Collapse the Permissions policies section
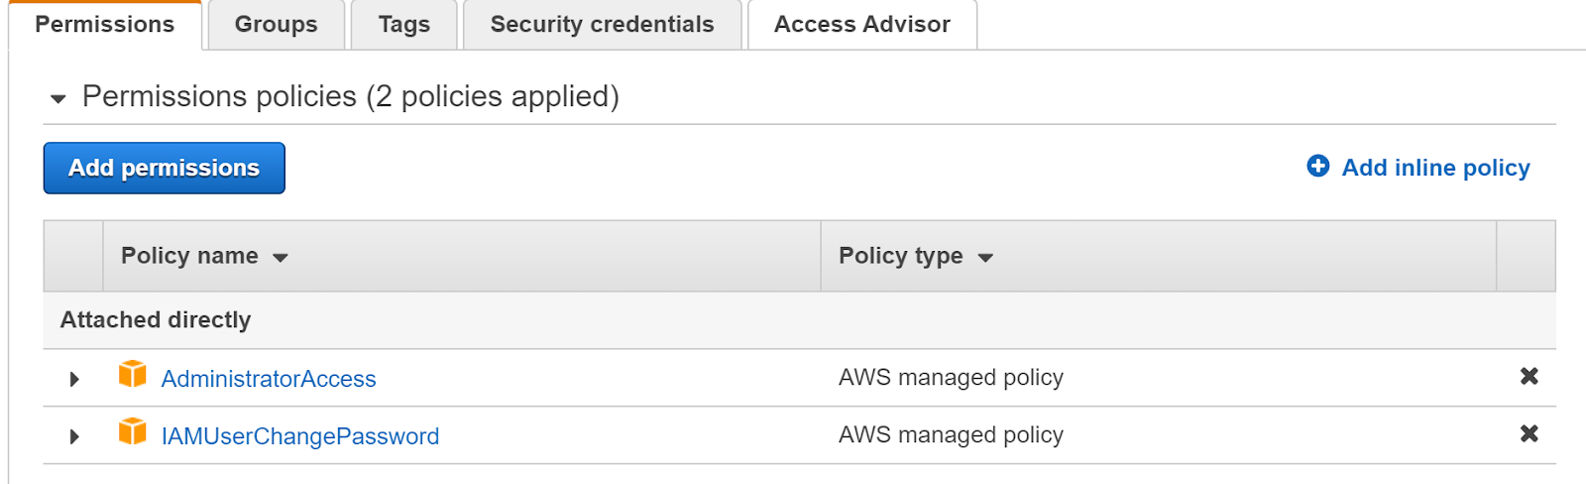This screenshot has height=484, width=1586. pyautogui.click(x=58, y=98)
